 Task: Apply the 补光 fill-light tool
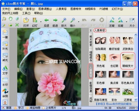pyautogui.click(x=5, y=46)
